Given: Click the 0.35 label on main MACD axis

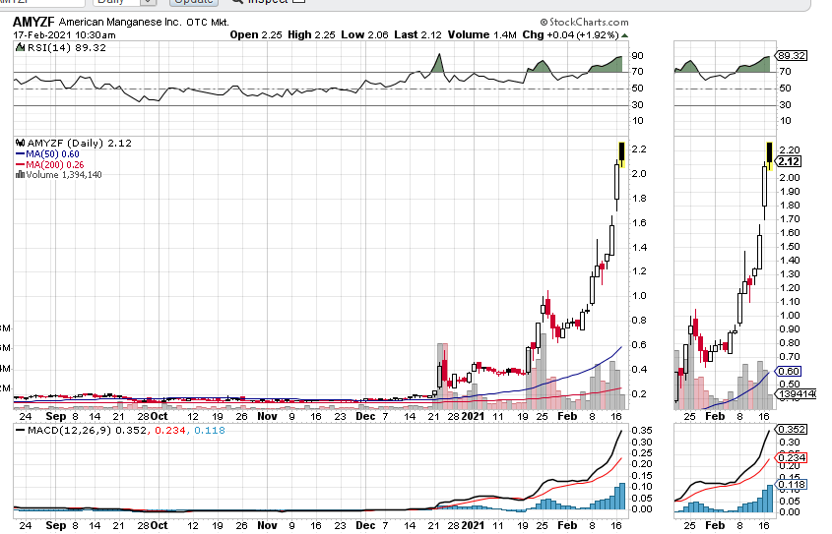Looking at the screenshot, I should [642, 430].
